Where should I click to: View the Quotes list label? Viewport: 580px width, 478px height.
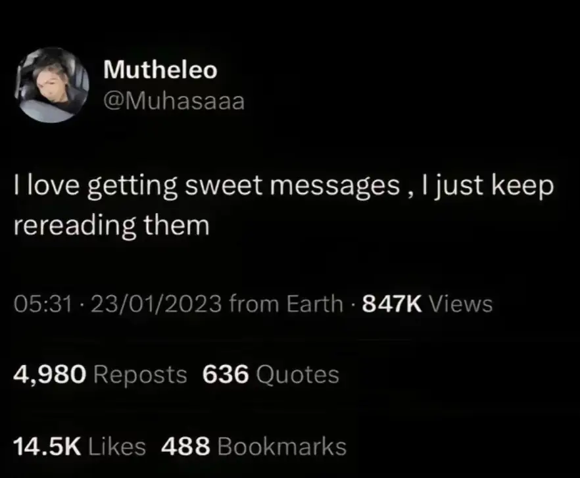tap(297, 375)
